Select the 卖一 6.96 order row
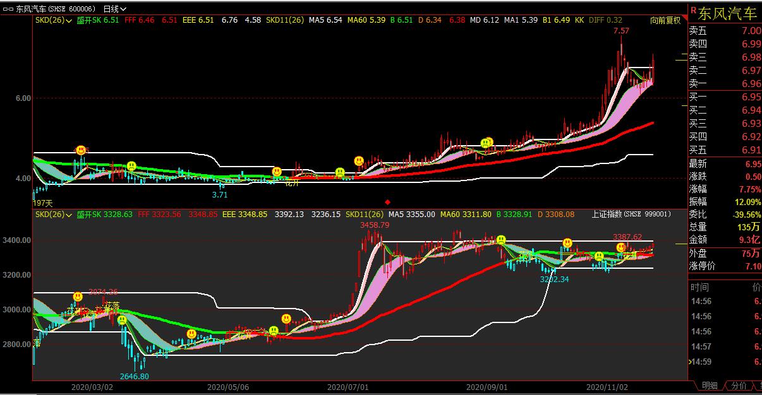The height and width of the screenshot is (395, 762). 725,83
